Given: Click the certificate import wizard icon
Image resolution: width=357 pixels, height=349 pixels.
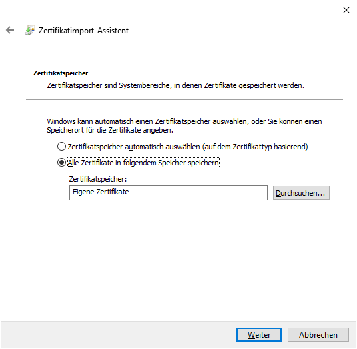Looking at the screenshot, I should coord(30,30).
